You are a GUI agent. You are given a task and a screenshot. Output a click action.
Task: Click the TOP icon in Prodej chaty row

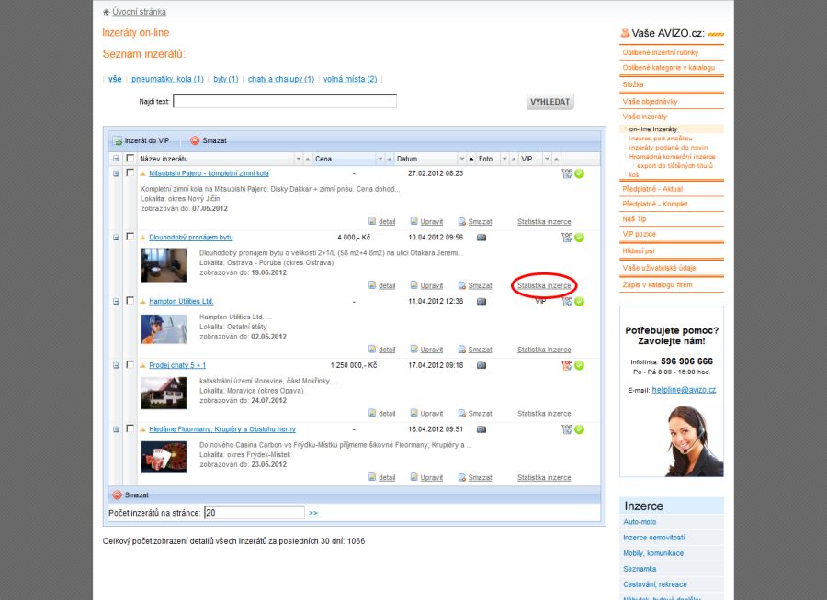tap(567, 365)
